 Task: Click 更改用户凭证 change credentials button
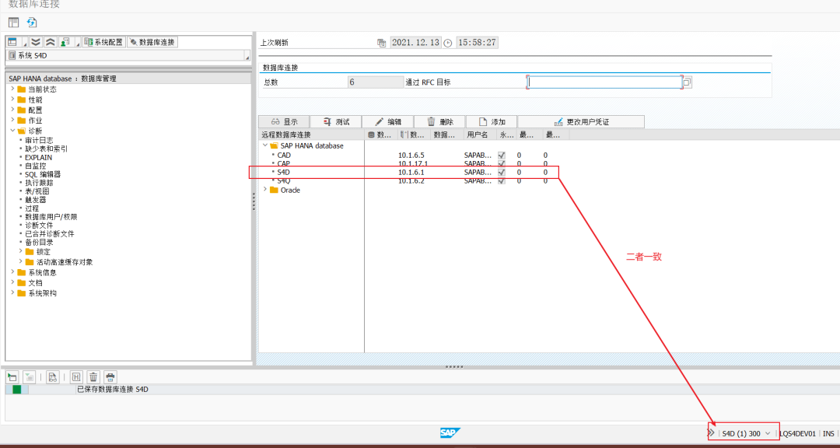(581, 121)
